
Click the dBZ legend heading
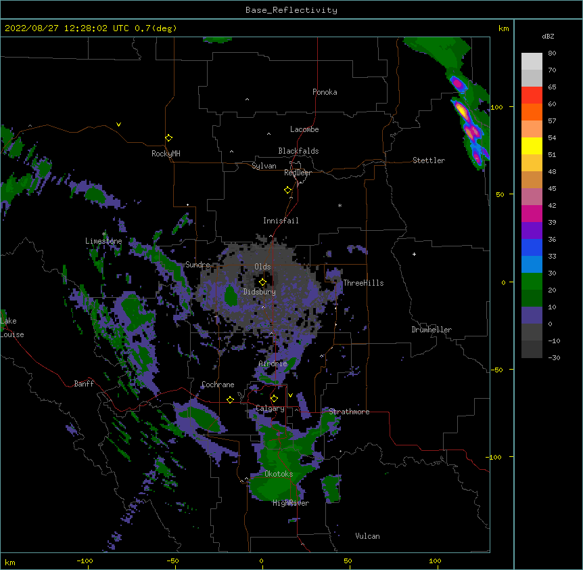(548, 36)
